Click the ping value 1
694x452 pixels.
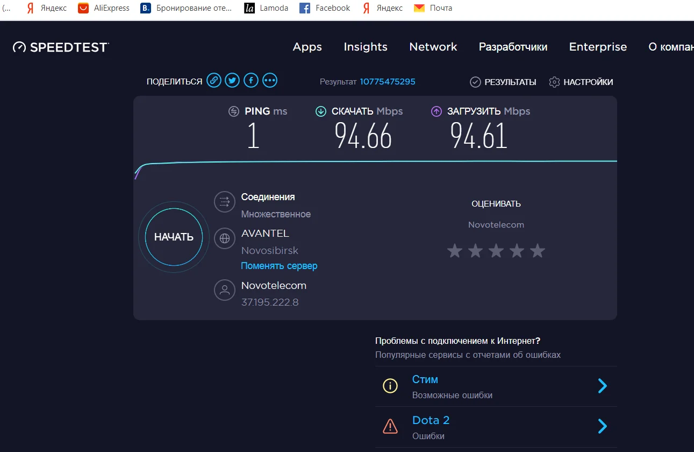[x=253, y=135]
